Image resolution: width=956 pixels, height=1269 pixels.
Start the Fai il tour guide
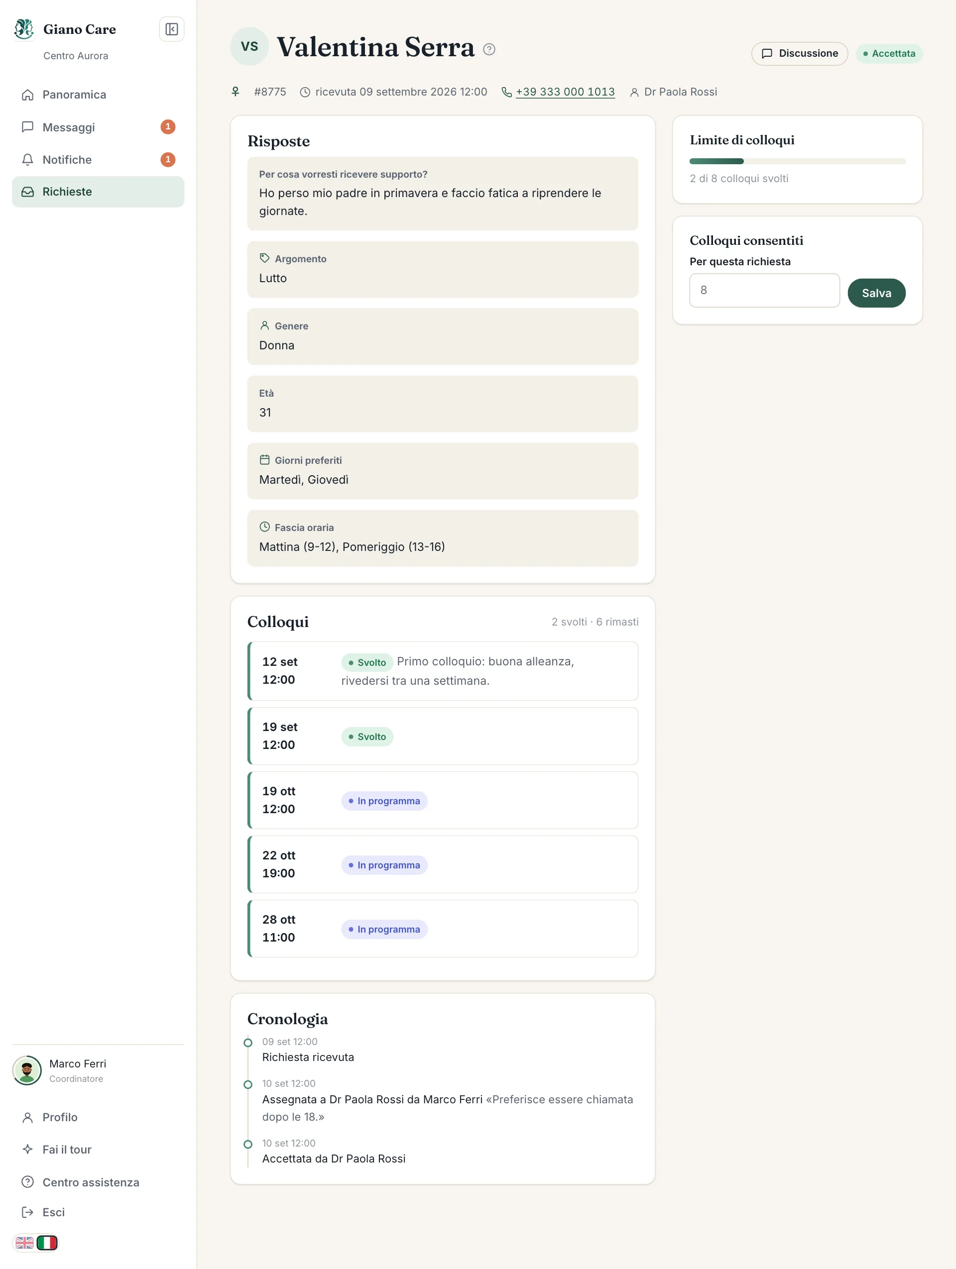pos(98,1150)
